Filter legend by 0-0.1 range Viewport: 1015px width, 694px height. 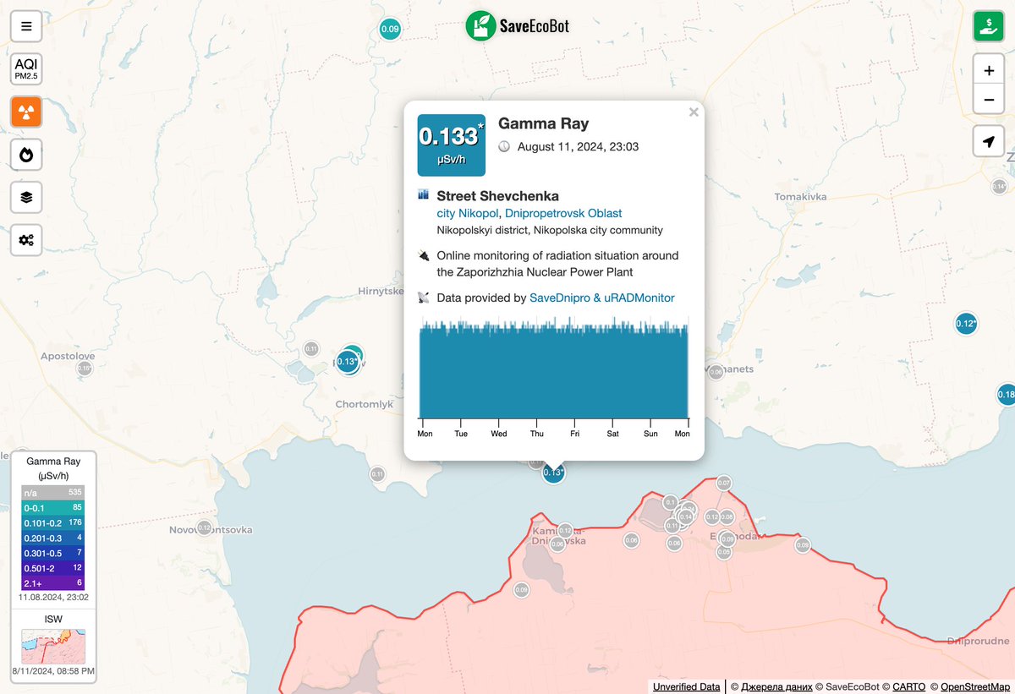52,507
